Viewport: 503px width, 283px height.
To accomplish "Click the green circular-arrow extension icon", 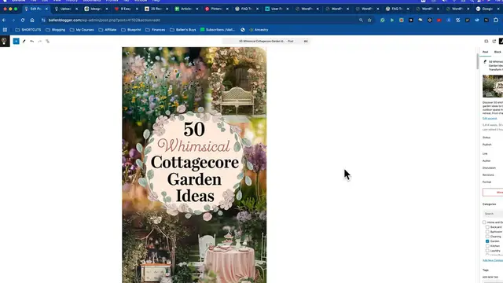I will (x=383, y=20).
